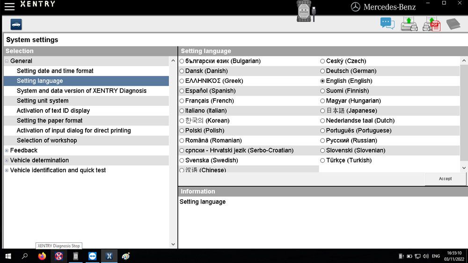Select Ceský (Czech) radio button
Viewport: 468px width, 263px height.
coord(322,61)
